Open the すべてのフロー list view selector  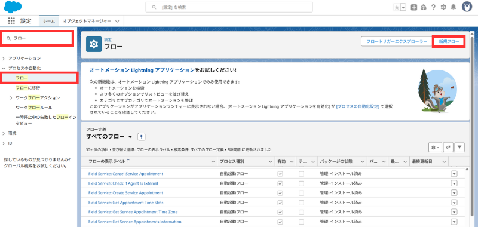[130, 137]
